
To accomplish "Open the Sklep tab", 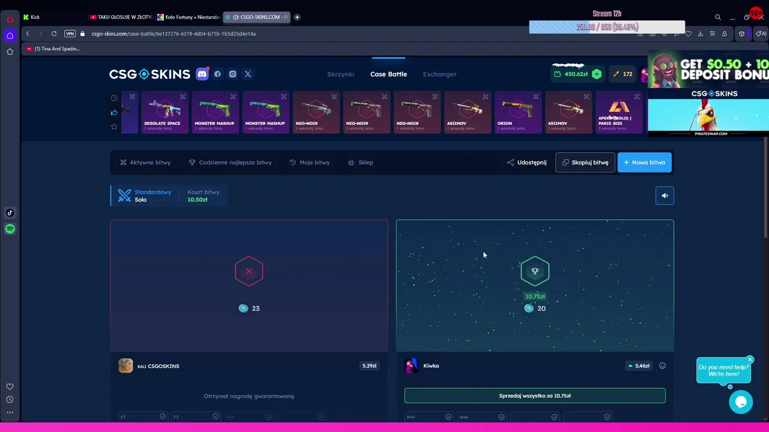I will coord(360,162).
